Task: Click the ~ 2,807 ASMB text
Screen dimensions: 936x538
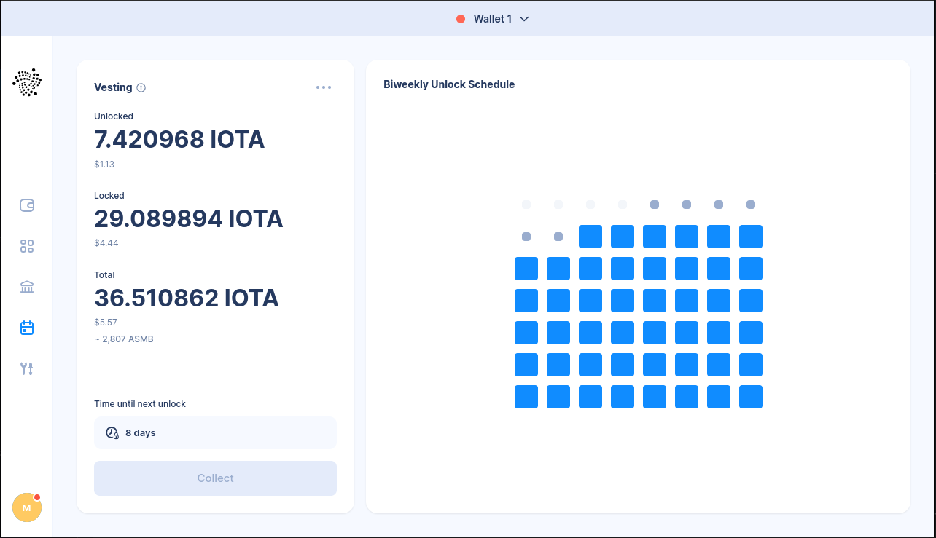Action: coord(124,339)
